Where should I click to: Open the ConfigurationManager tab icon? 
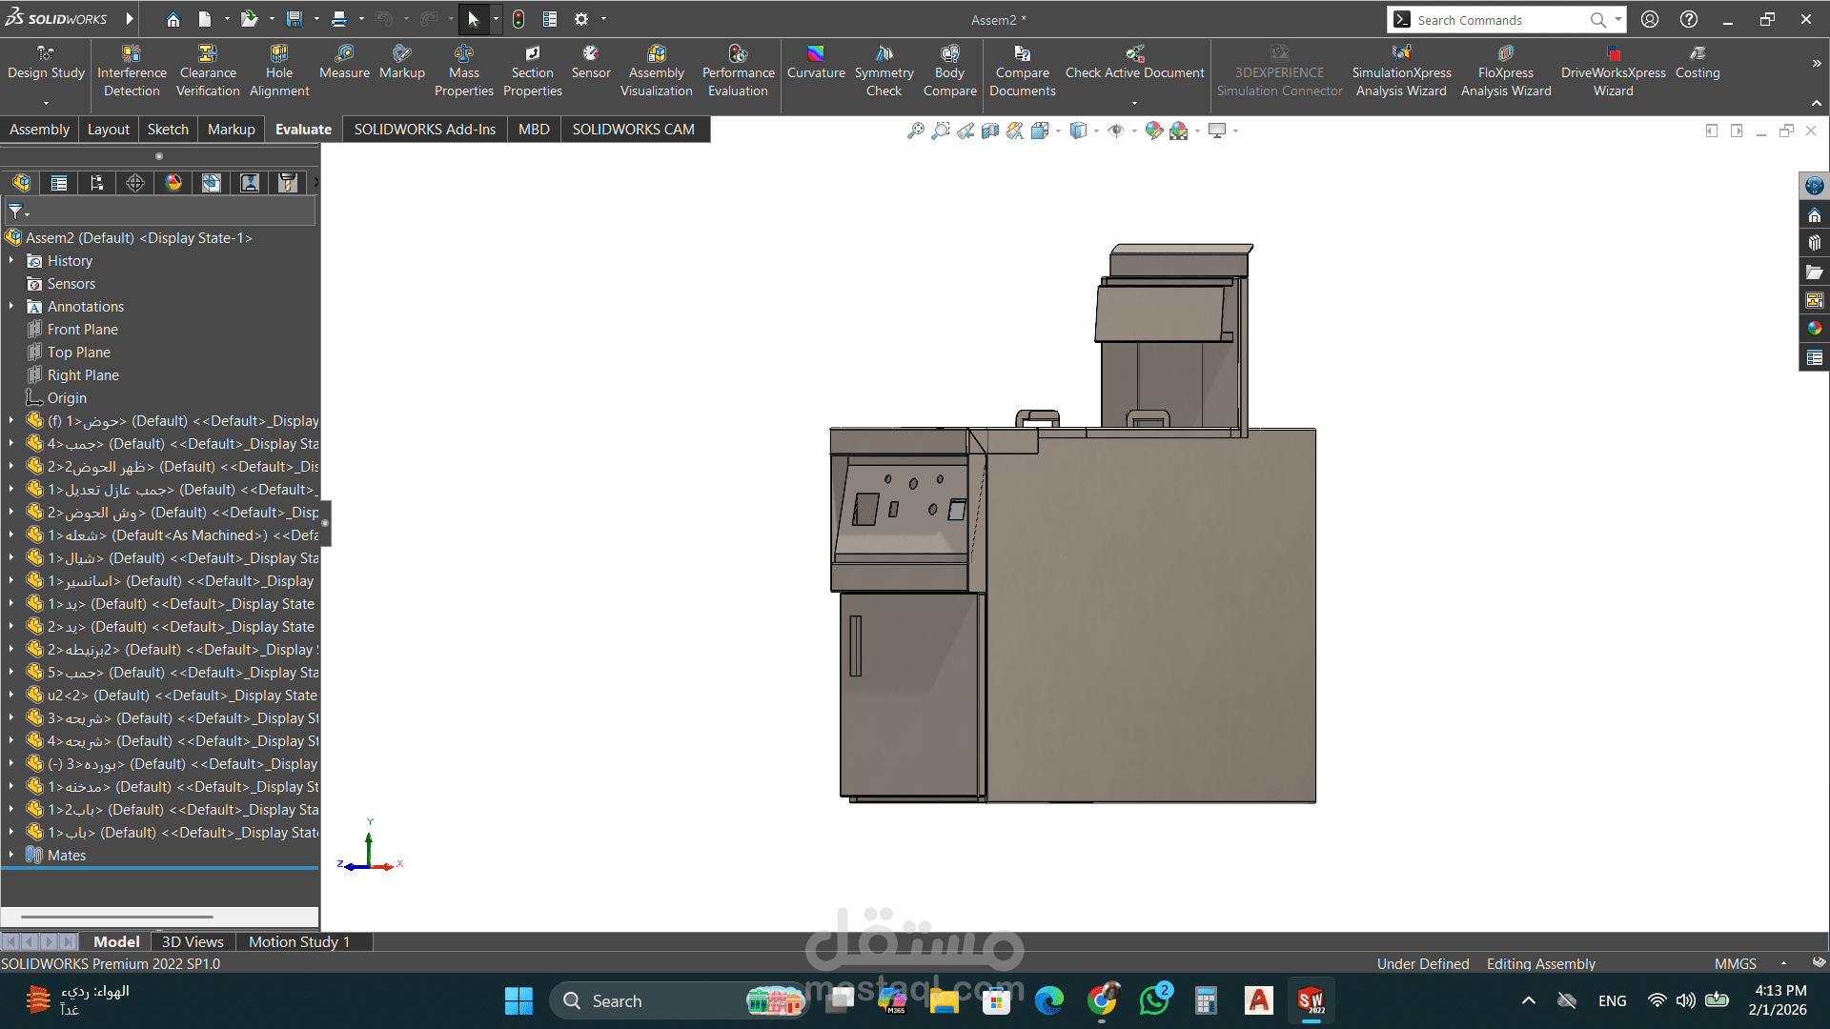(97, 183)
